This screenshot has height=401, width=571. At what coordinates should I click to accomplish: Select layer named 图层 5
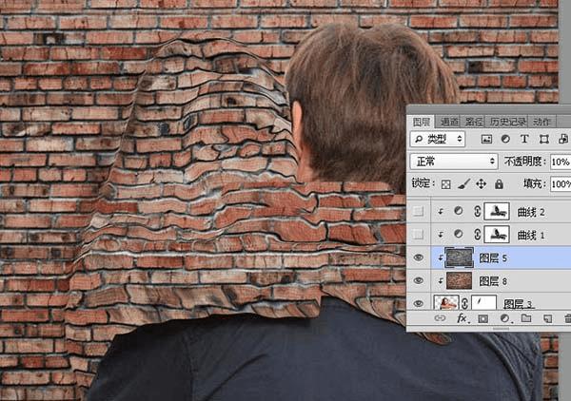coord(493,258)
